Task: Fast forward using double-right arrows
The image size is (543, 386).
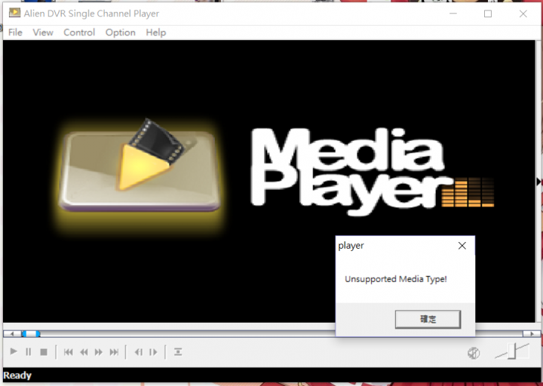Action: click(99, 352)
